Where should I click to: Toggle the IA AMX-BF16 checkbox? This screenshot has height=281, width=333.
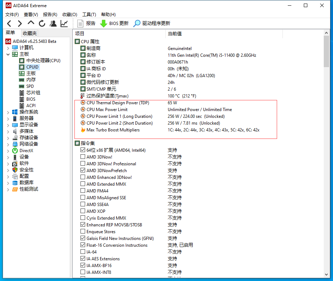[x=83, y=265]
